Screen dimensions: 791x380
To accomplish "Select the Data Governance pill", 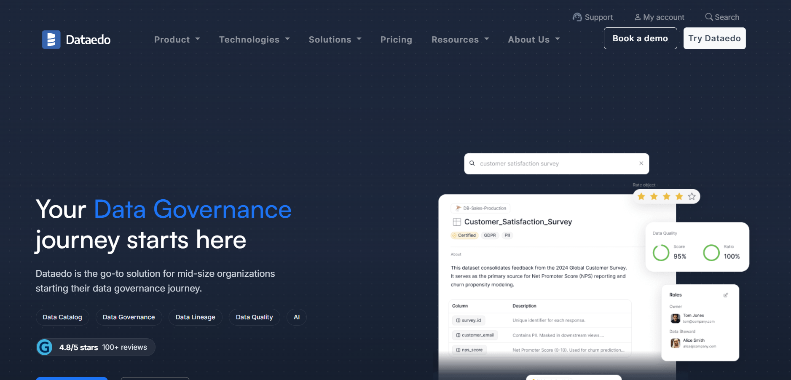I will tap(129, 317).
